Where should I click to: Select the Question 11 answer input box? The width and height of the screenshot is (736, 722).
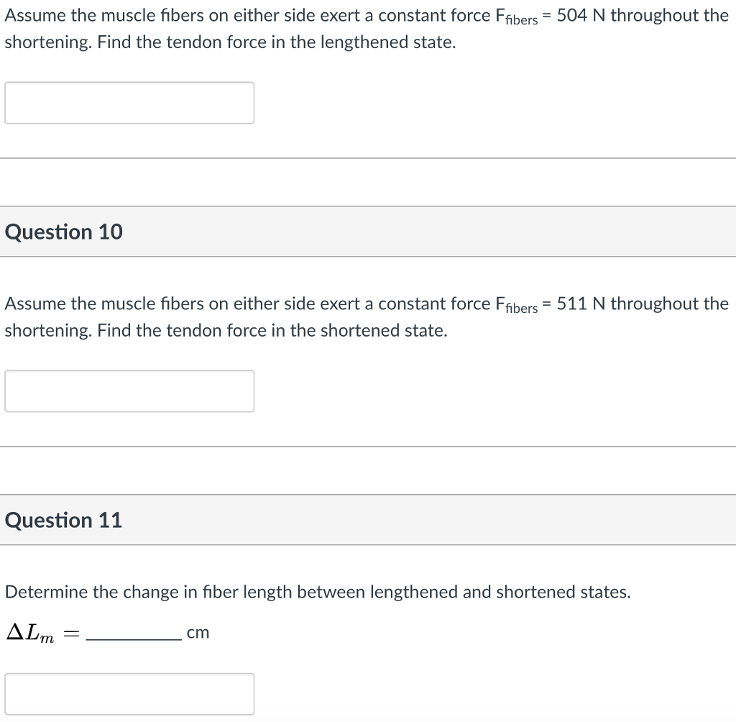(129, 694)
